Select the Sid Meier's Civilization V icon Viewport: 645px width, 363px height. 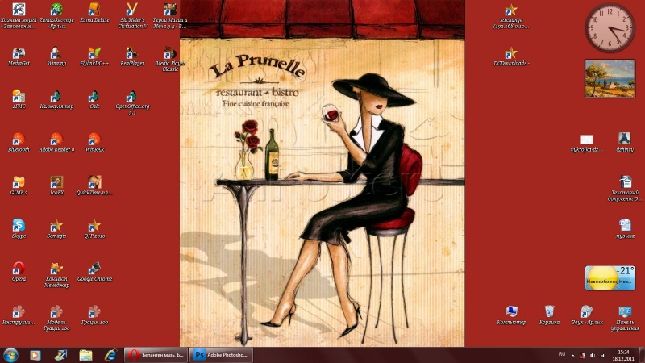point(133,10)
